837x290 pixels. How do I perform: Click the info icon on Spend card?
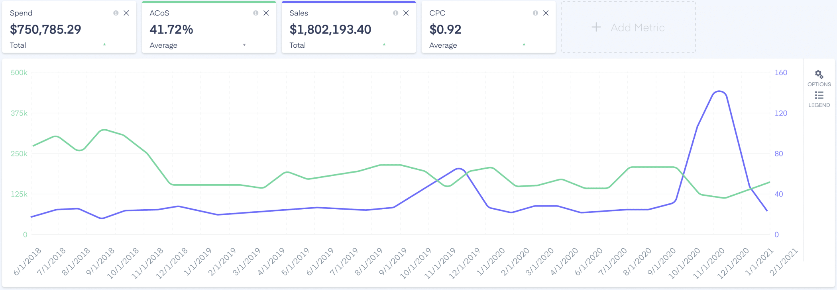tap(116, 13)
